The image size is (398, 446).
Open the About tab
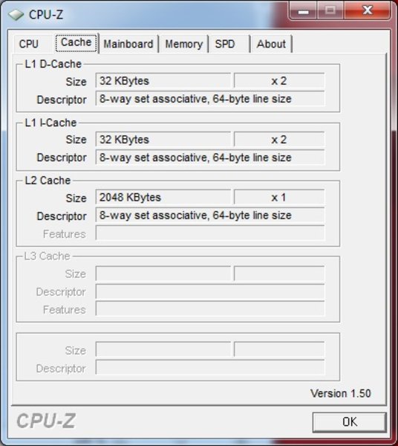pyautogui.click(x=271, y=44)
